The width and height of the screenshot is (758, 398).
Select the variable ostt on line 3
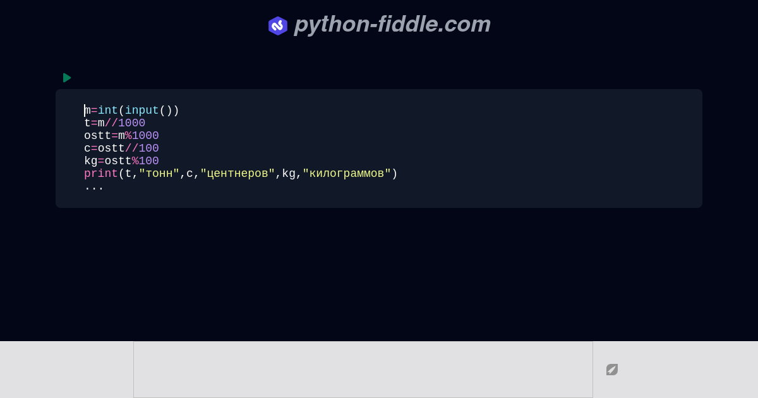click(98, 136)
